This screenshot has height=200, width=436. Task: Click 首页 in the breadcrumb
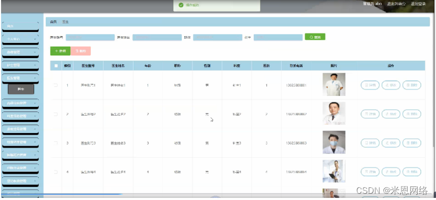coord(53,22)
